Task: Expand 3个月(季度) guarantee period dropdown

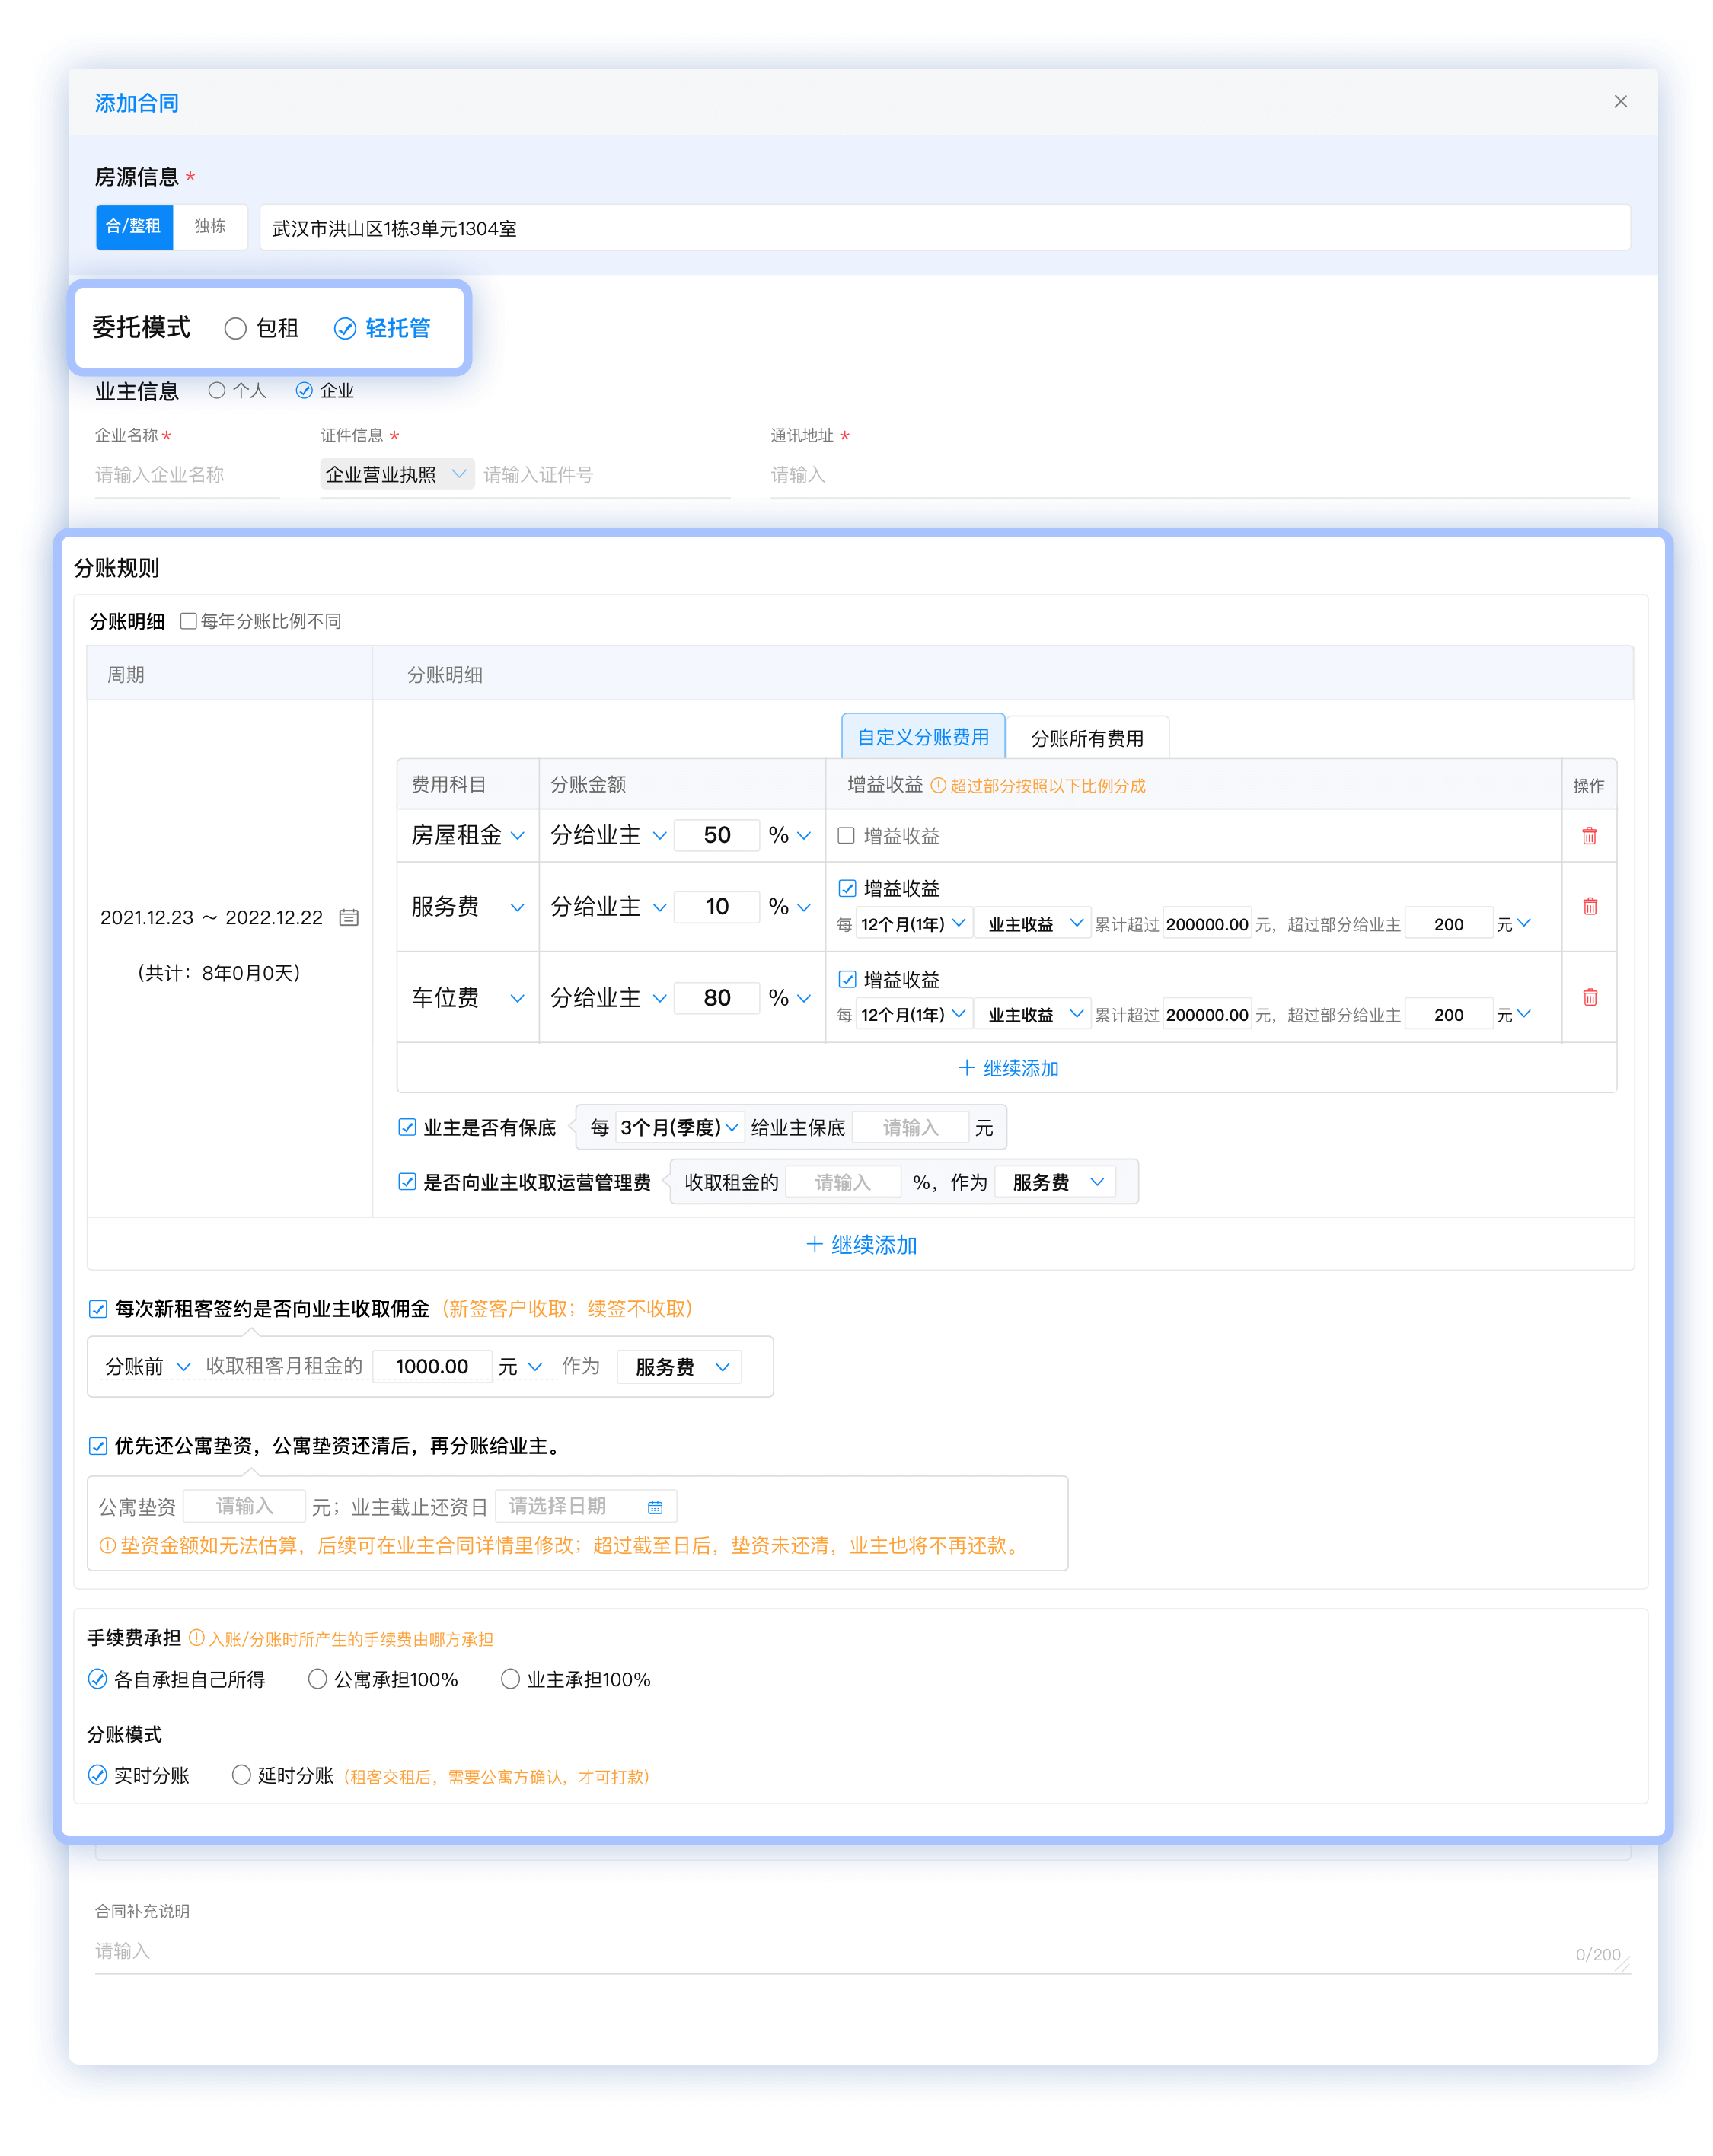Action: pyautogui.click(x=679, y=1128)
